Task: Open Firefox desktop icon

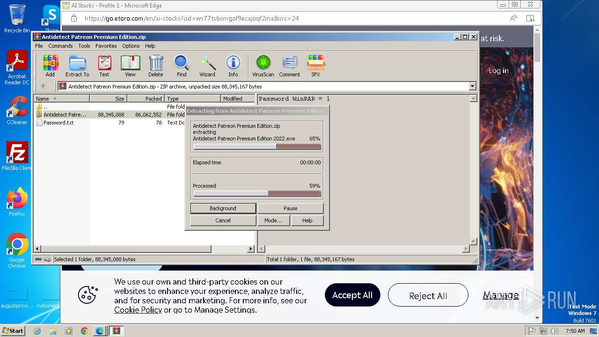Action: tap(17, 202)
